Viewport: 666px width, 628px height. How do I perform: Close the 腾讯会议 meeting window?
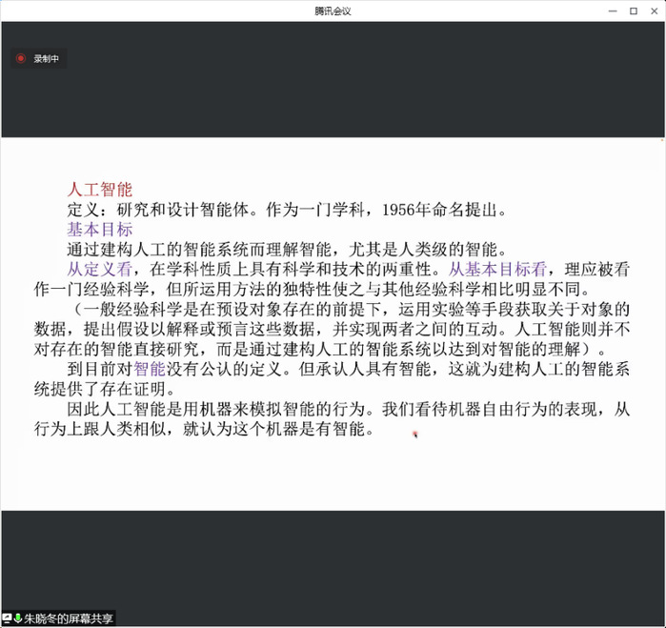tap(655, 10)
